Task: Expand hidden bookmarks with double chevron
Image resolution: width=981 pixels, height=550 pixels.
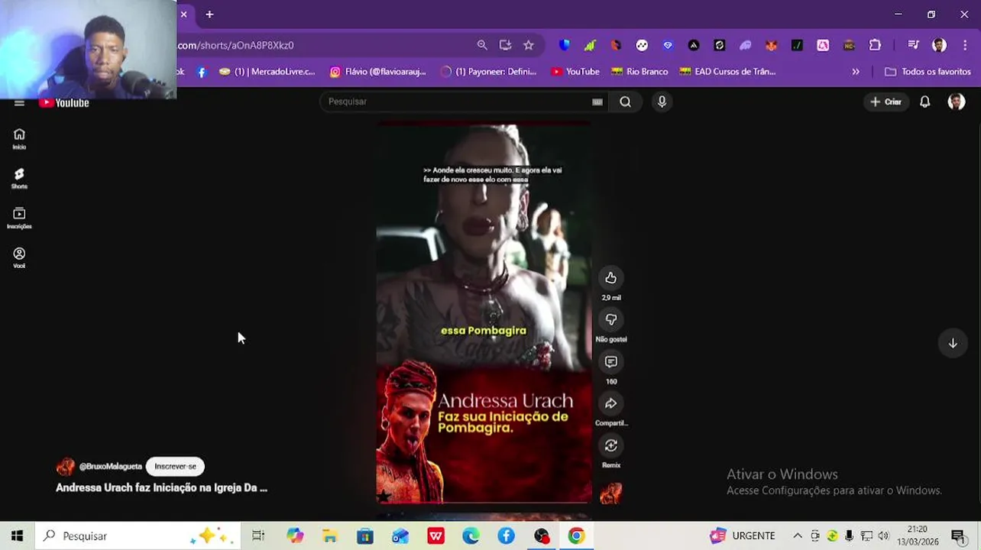Action: tap(856, 72)
